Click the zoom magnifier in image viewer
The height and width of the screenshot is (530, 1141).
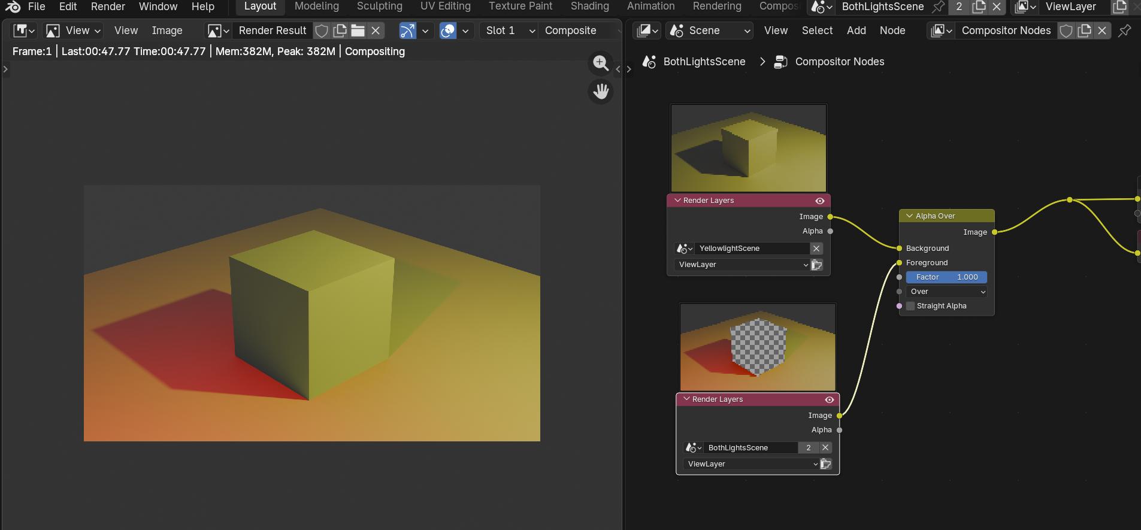click(x=600, y=63)
